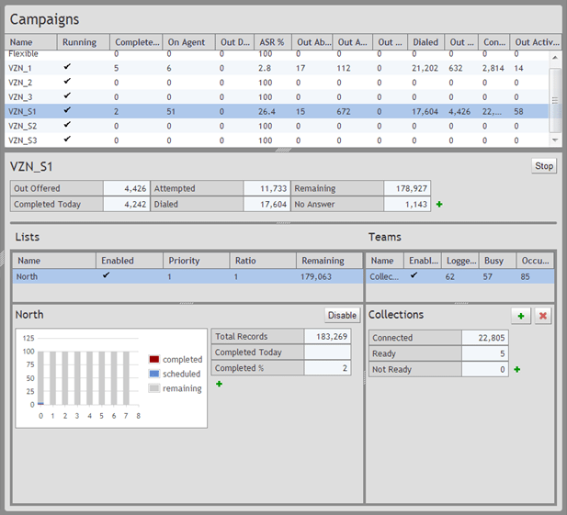
Task: Toggle Enabled checkmark for Collections team
Action: pos(414,275)
